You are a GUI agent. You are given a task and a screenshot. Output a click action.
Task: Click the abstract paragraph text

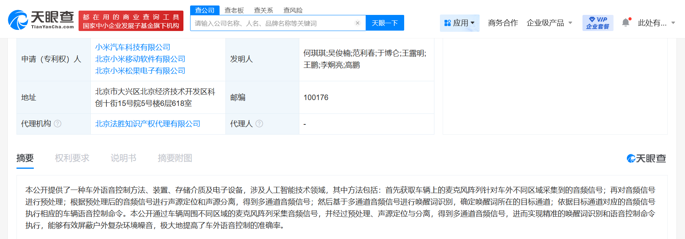pyautogui.click(x=340, y=208)
